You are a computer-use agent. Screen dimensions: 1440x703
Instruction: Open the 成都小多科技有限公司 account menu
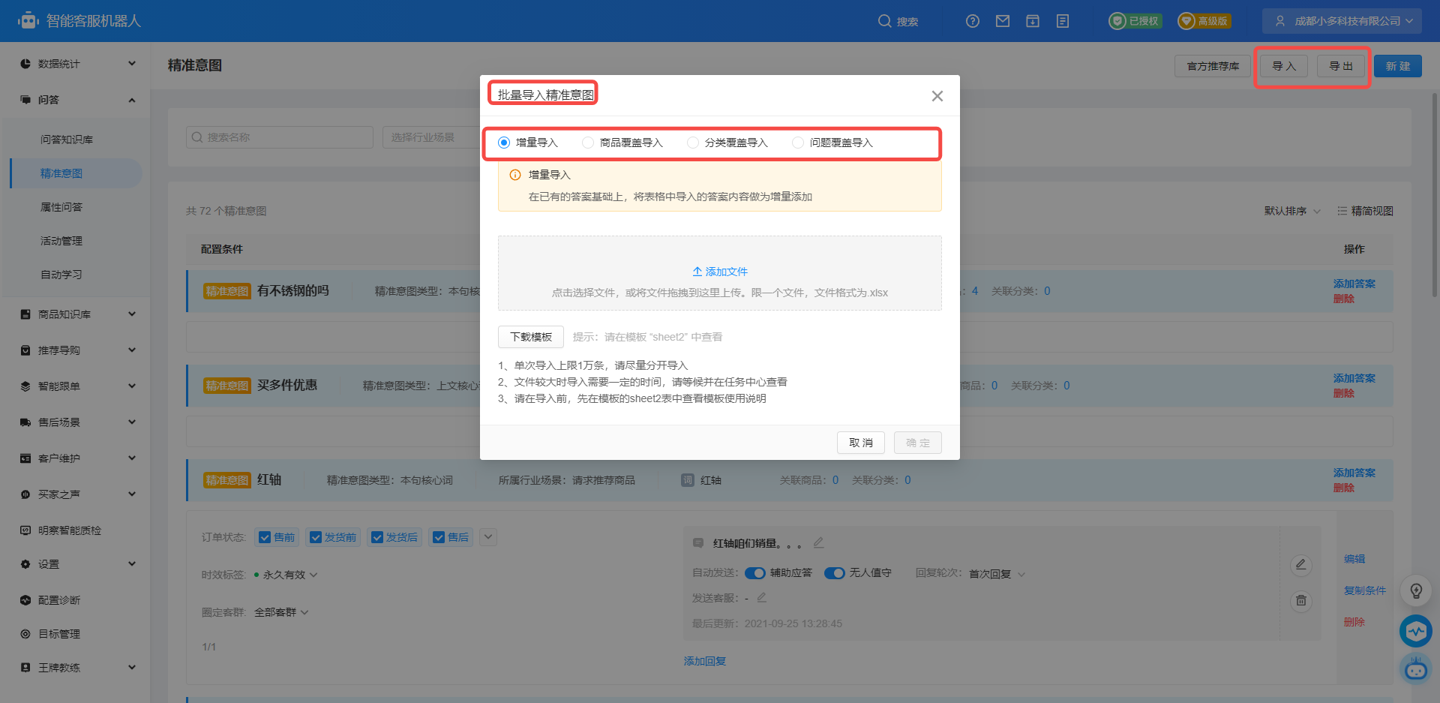click(x=1342, y=21)
